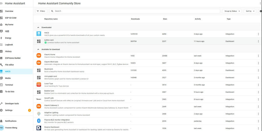Open Local Tuya row options menu

[258, 85]
